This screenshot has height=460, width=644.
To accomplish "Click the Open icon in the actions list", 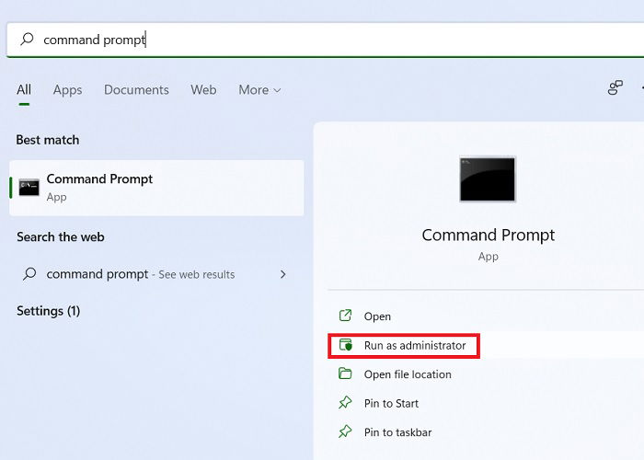I will pos(345,316).
